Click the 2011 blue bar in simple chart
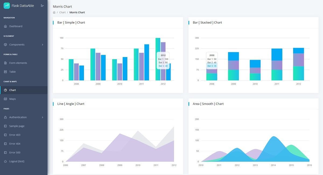The image size is (323, 175). tap(147, 62)
